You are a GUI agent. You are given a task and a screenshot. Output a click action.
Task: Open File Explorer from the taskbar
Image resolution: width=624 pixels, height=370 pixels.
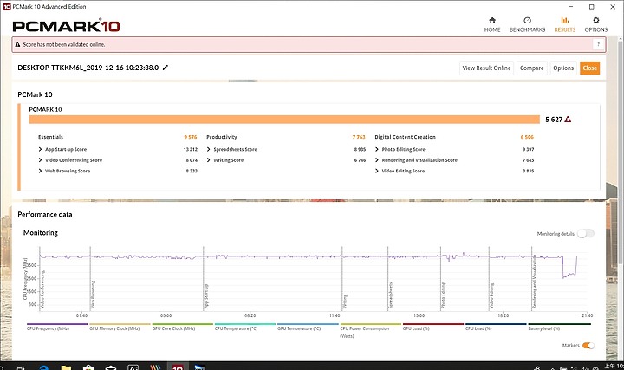tap(66, 367)
